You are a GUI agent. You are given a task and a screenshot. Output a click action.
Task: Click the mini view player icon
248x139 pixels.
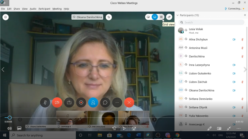(x=219, y=129)
